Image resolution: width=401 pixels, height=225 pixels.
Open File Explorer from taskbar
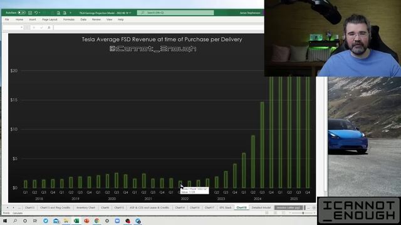point(66,221)
